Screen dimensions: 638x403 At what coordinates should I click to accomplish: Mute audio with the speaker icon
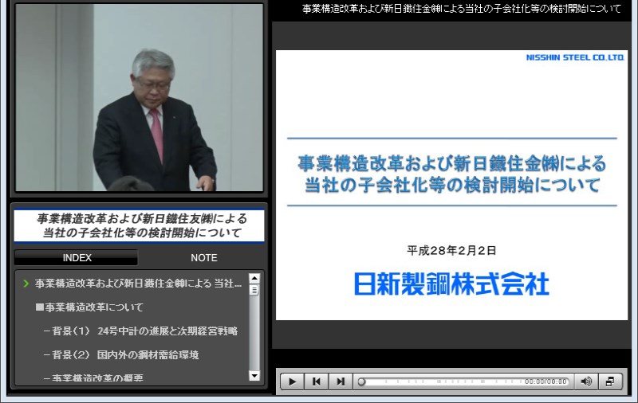click(586, 381)
